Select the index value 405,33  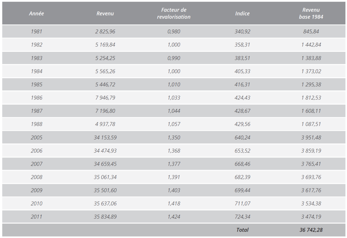click(x=242, y=71)
